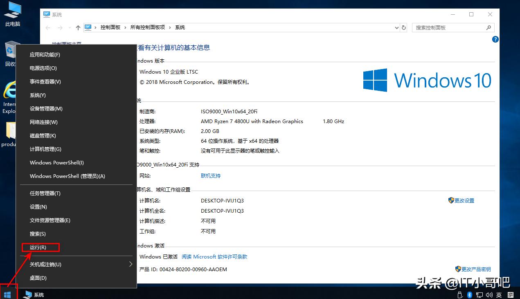Click the up-arrow to go to 所有控制面板项
Image resolution: width=520 pixels, height=299 pixels.
click(77, 27)
